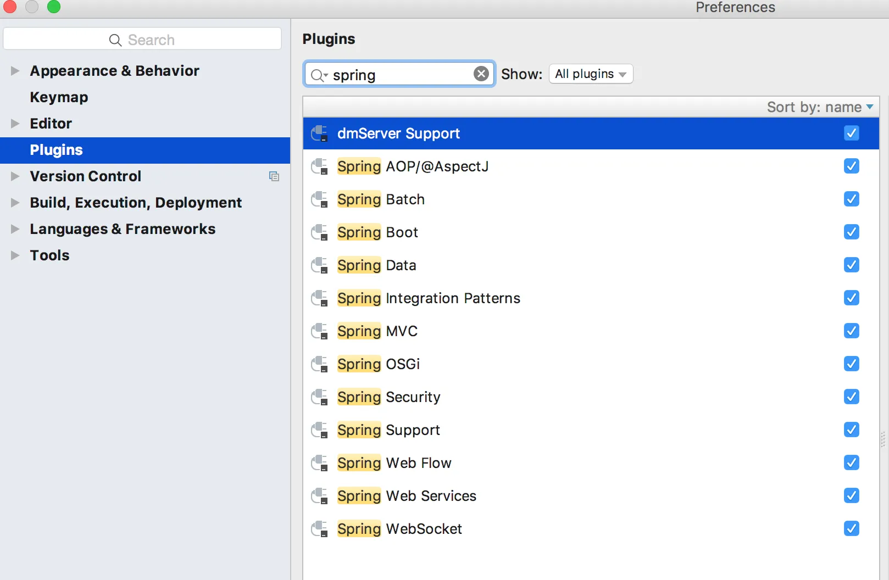Expand the Editor settings section
889x580 pixels.
15,124
